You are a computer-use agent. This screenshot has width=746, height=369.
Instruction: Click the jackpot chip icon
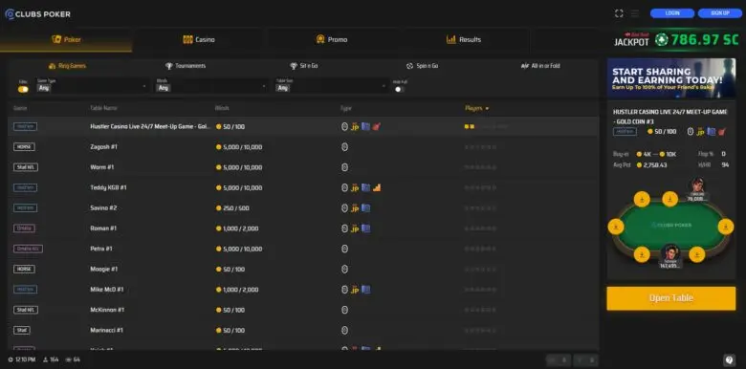pos(661,40)
